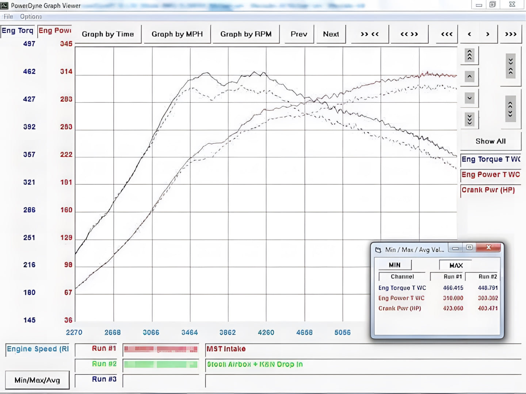Image resolution: width=526 pixels, height=394 pixels.
Task: Click the single ">" step-right arrow icon
Action: (x=488, y=34)
